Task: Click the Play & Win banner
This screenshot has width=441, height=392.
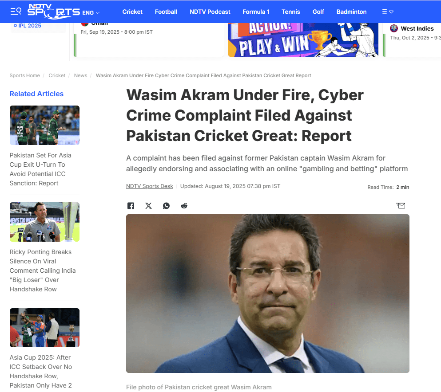Action: (x=303, y=40)
